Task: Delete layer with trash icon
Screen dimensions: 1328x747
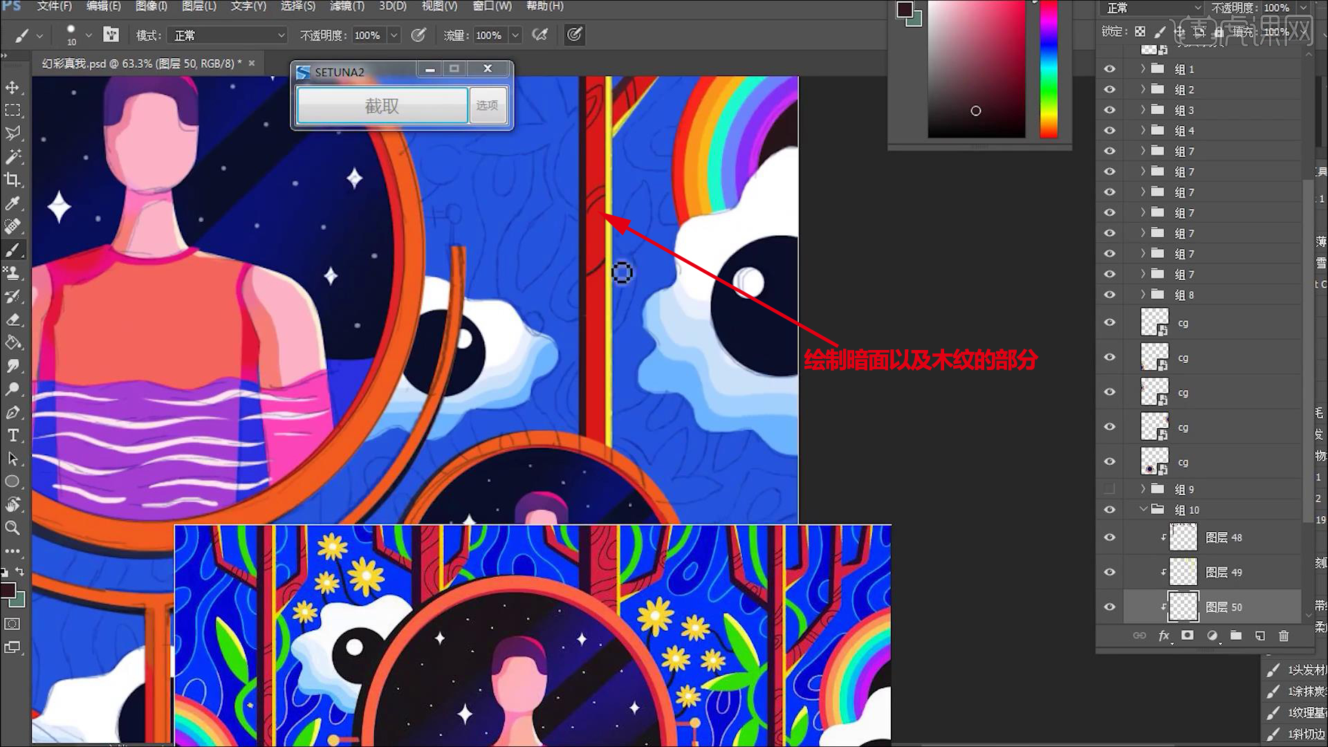Action: (x=1284, y=636)
